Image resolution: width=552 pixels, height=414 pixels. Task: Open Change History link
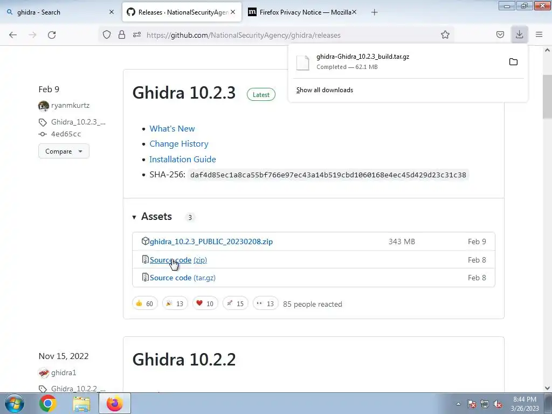179,143
